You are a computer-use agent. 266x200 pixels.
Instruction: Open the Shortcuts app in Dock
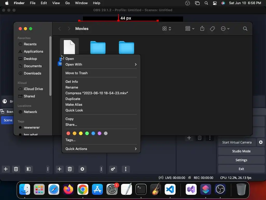[x=206, y=189]
